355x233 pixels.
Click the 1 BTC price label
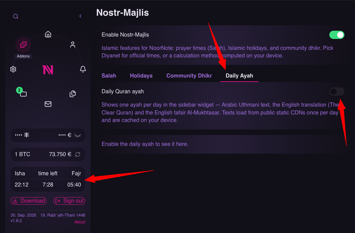click(23, 154)
